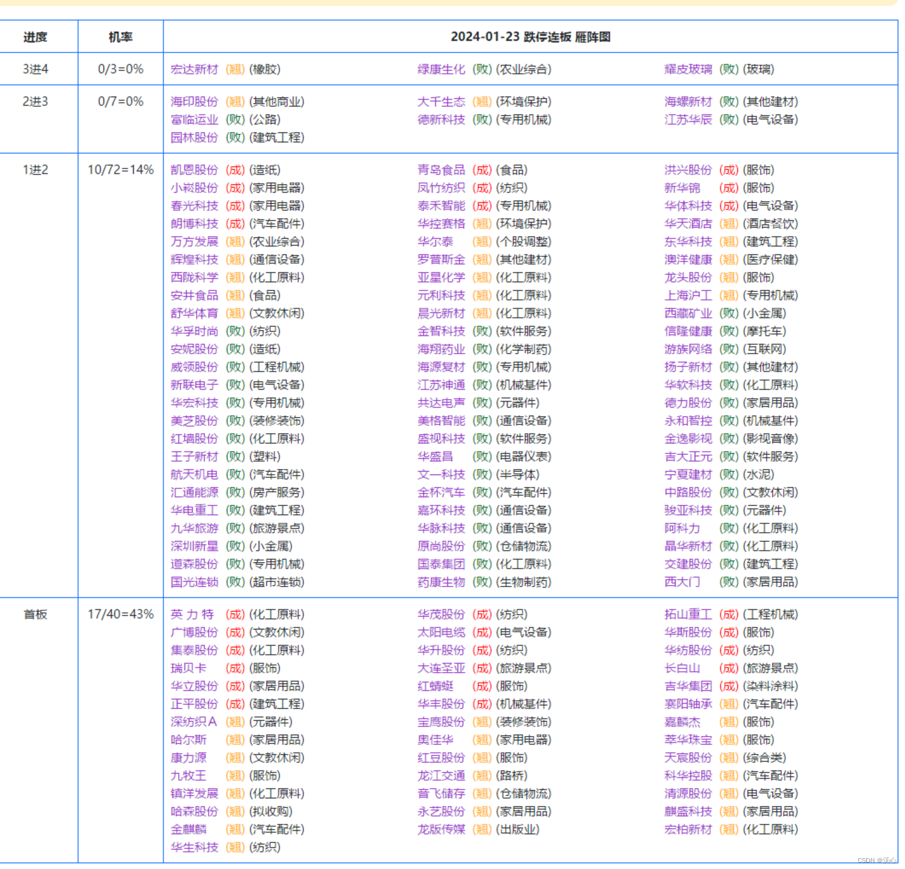Open 深纺织A stock name
Screen dimensions: 905x869
pyautogui.click(x=194, y=722)
